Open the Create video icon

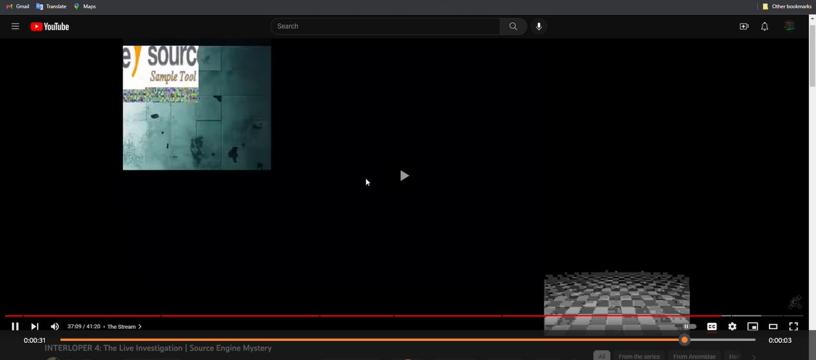[x=744, y=26]
